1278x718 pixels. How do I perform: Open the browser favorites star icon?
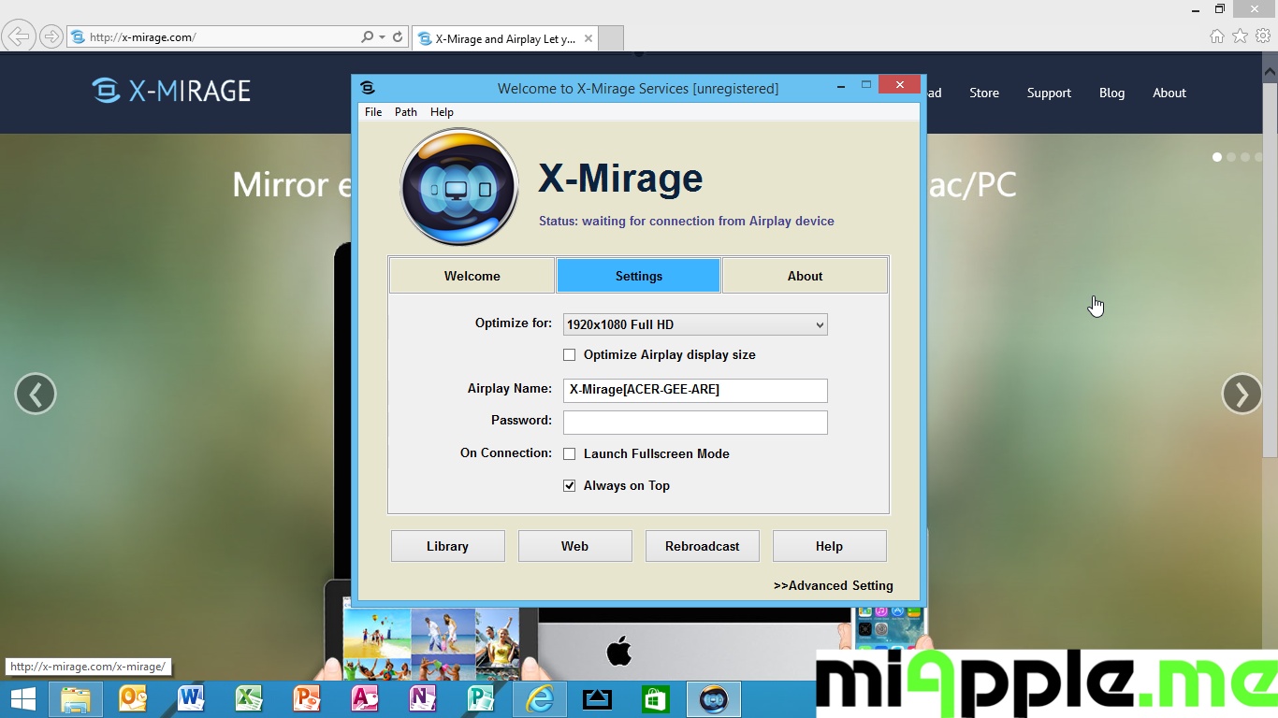tap(1240, 36)
